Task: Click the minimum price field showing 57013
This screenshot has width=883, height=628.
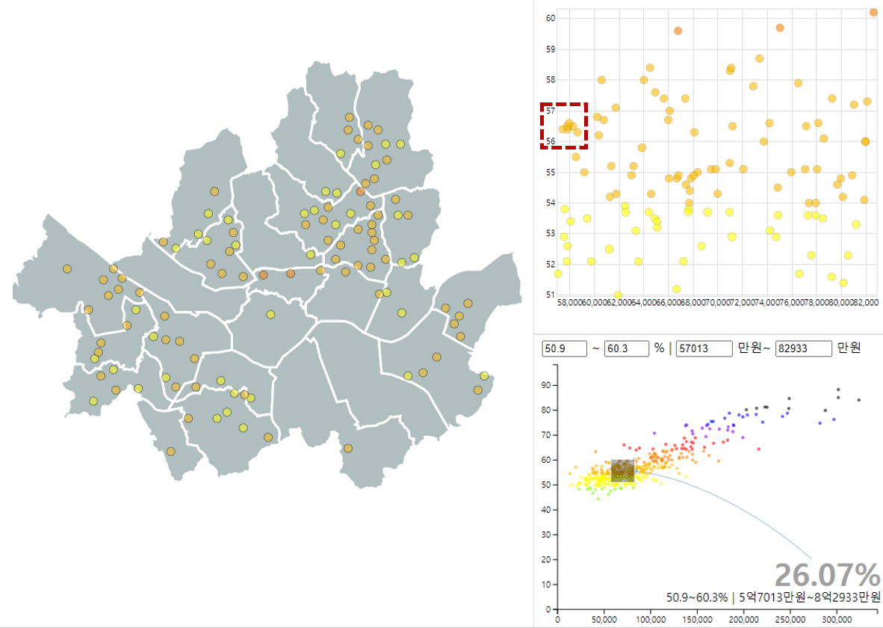Action: click(x=704, y=348)
